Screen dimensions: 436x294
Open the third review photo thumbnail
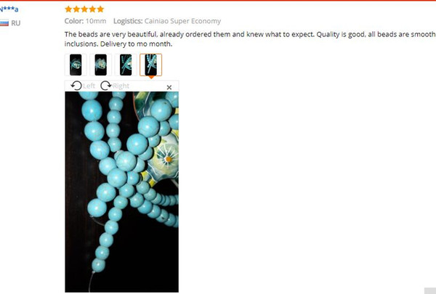pos(126,65)
